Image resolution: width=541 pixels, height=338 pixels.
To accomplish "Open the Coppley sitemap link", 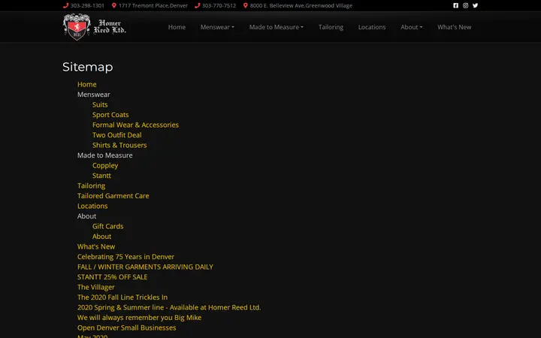I will click(105, 165).
